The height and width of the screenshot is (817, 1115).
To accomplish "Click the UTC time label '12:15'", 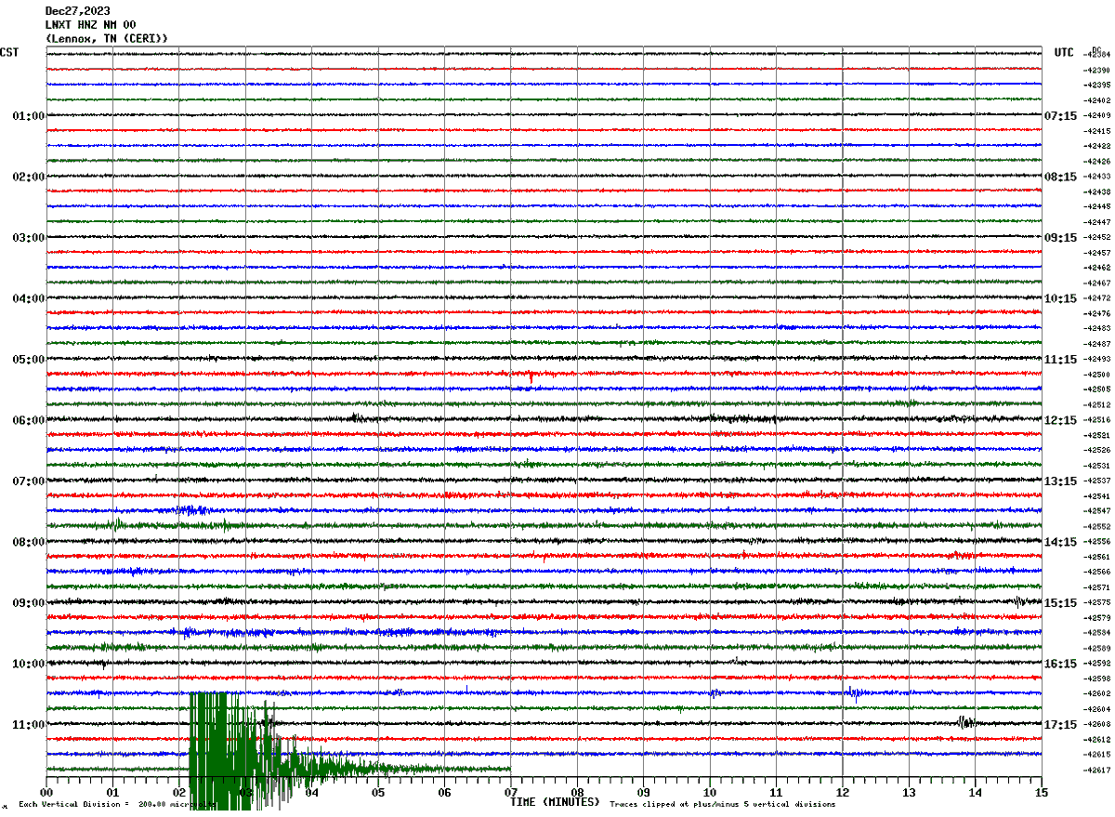I will point(1061,420).
